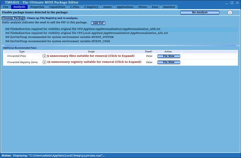The width and height of the screenshot is (241, 158).
Task: Switch to the Properties tab
Action: (37, 7)
